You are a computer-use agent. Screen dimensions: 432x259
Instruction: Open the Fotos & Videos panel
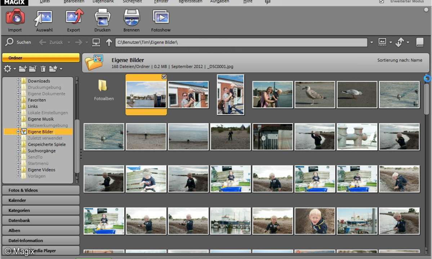coord(41,190)
